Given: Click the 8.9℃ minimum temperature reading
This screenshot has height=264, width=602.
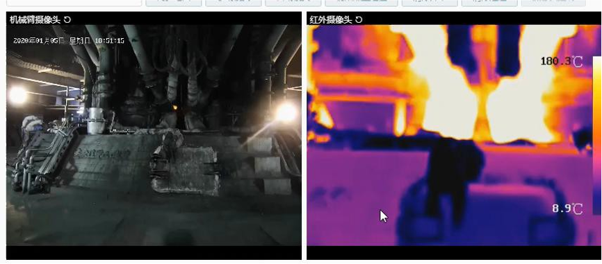Looking at the screenshot, I should pyautogui.click(x=567, y=209).
